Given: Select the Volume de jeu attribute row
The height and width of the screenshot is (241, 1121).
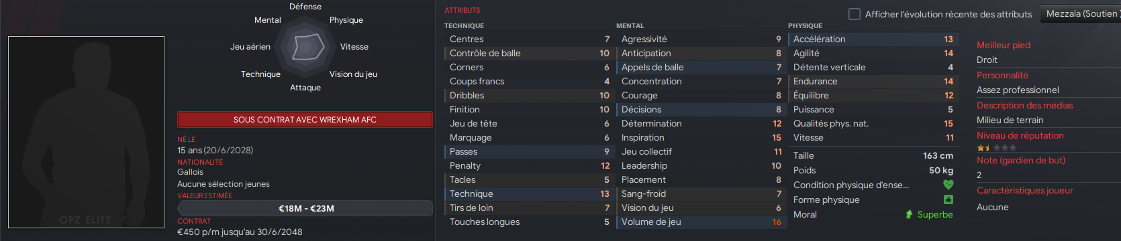Looking at the screenshot, I should [x=700, y=222].
